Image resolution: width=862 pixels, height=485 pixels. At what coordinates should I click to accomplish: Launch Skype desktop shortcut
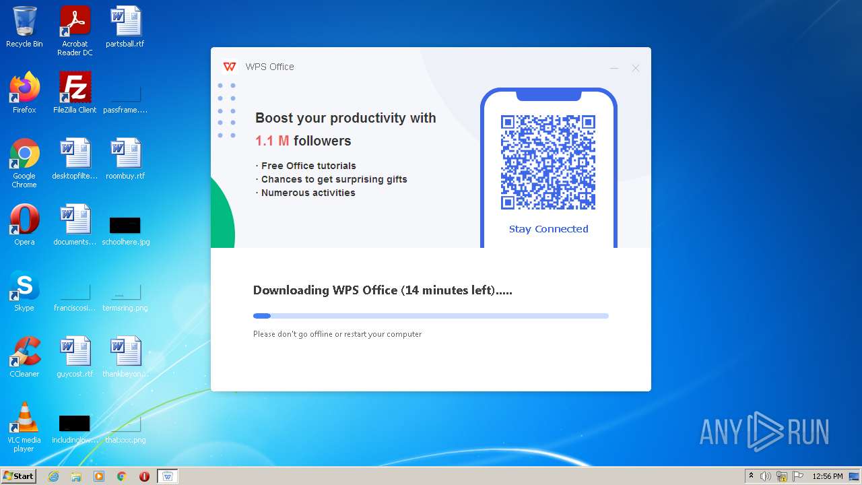tap(24, 291)
